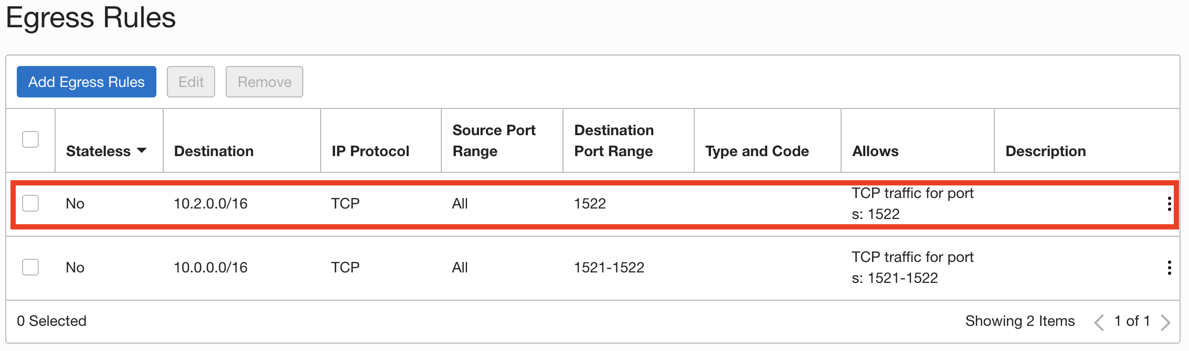Click Type and Code column header
Screen dimensions: 1189x351
pyautogui.click(x=757, y=151)
